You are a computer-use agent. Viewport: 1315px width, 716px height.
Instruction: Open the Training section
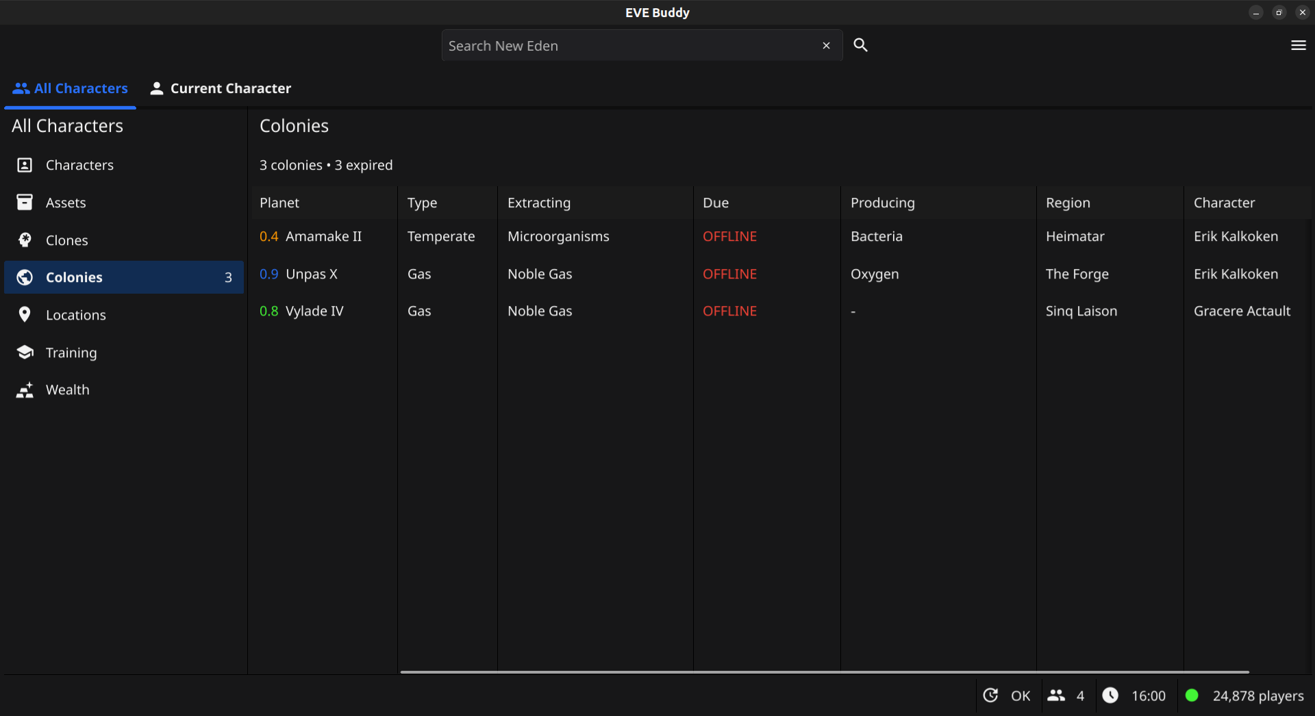click(71, 353)
